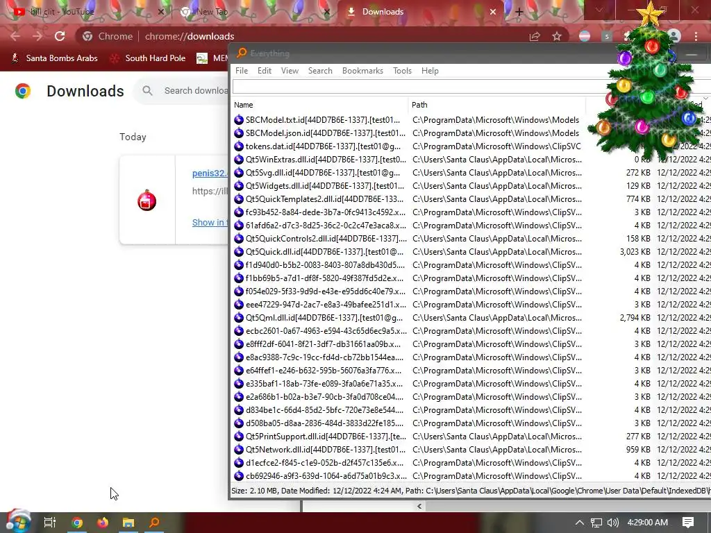
Task: Open File menu in Everything
Action: tap(242, 71)
